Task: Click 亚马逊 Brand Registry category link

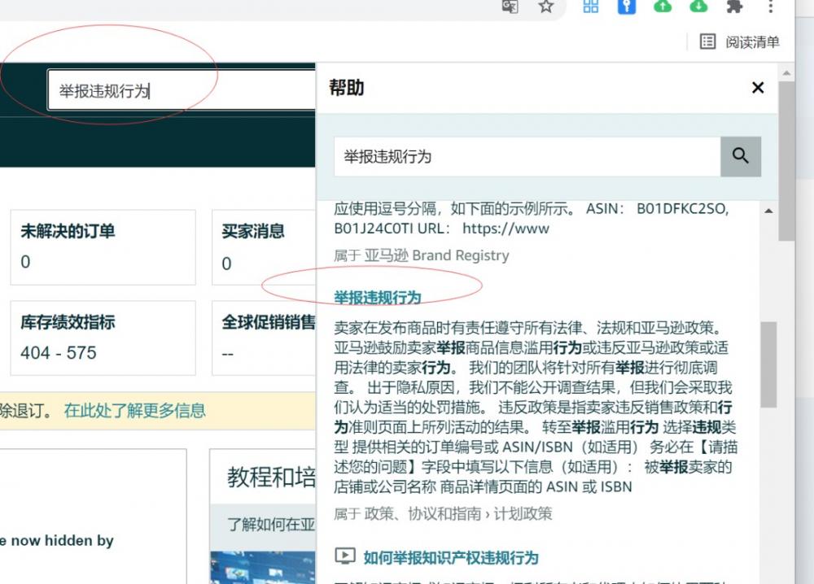Action: [x=436, y=255]
